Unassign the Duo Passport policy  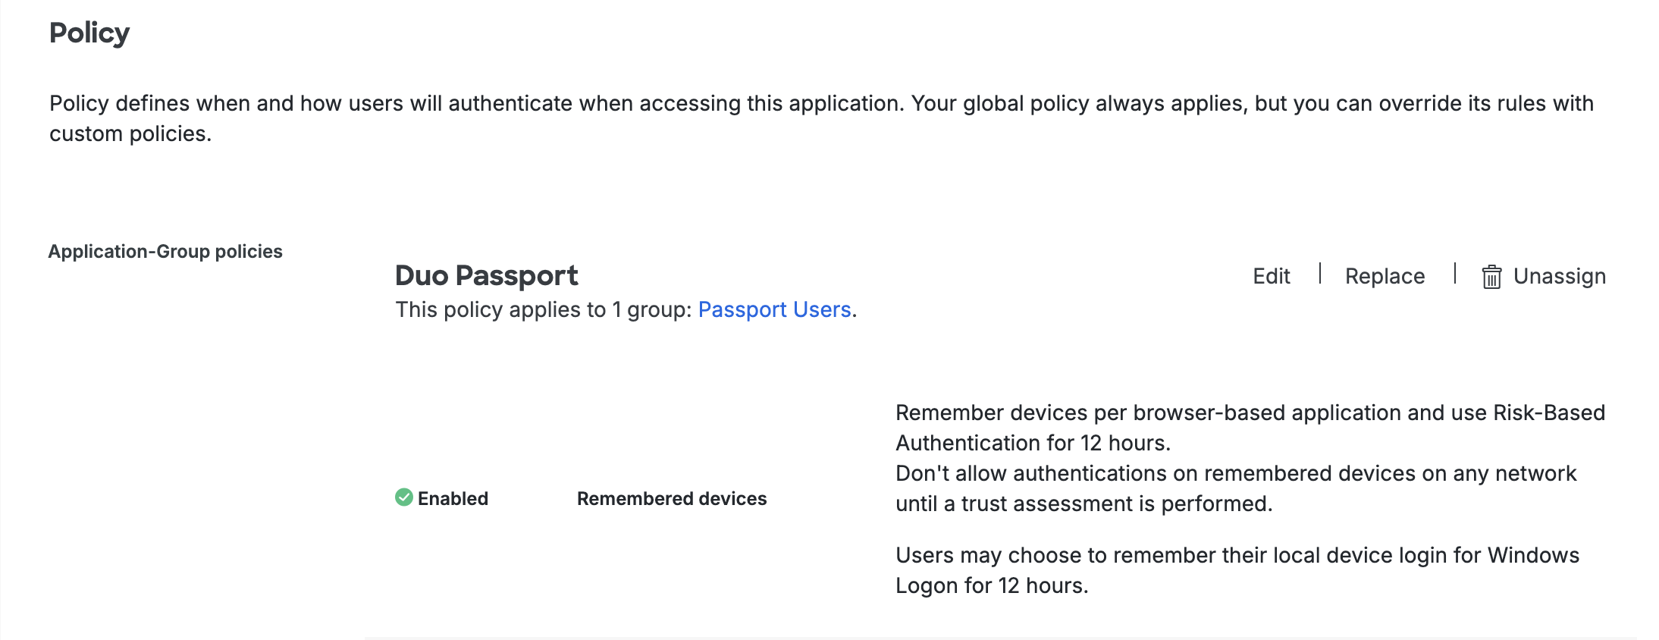pos(1560,276)
